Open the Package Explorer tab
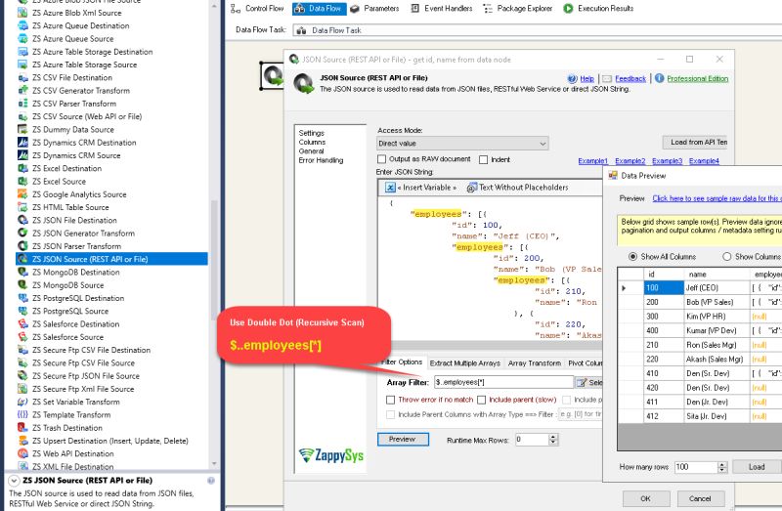The height and width of the screenshot is (511, 782). [x=518, y=8]
